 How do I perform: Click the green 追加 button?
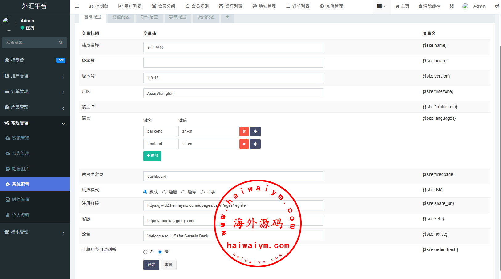tap(152, 156)
